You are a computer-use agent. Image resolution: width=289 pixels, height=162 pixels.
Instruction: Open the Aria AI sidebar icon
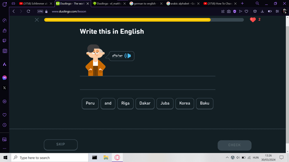5,64
